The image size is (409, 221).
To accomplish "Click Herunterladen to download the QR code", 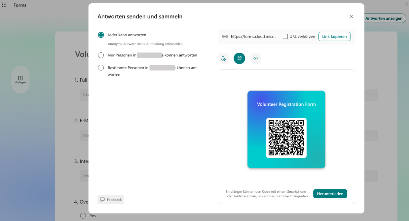I will (x=330, y=194).
